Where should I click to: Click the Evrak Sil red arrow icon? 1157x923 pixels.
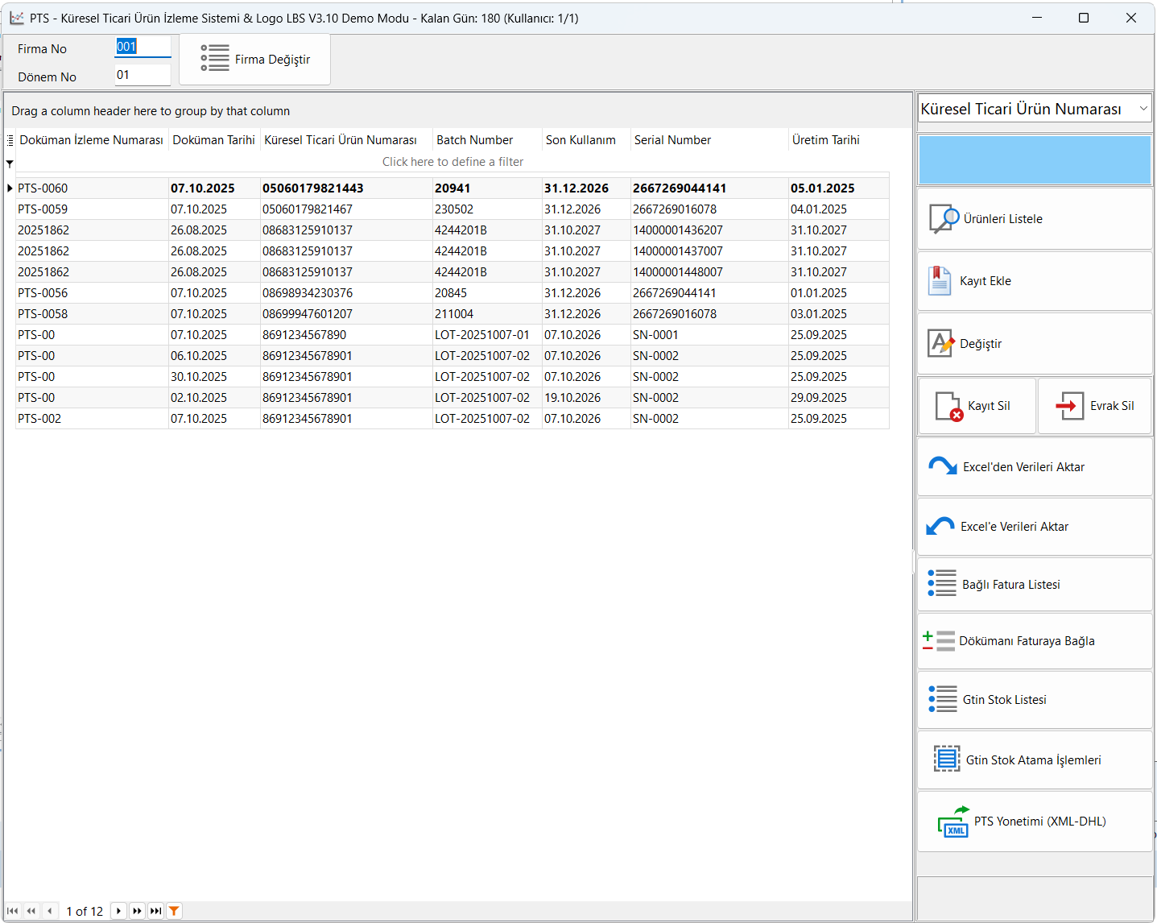coord(1069,406)
